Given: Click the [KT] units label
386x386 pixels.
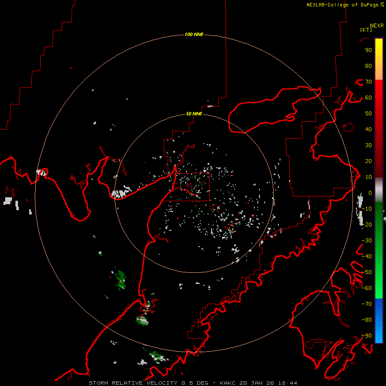Looking at the screenshot, I should point(366,30).
